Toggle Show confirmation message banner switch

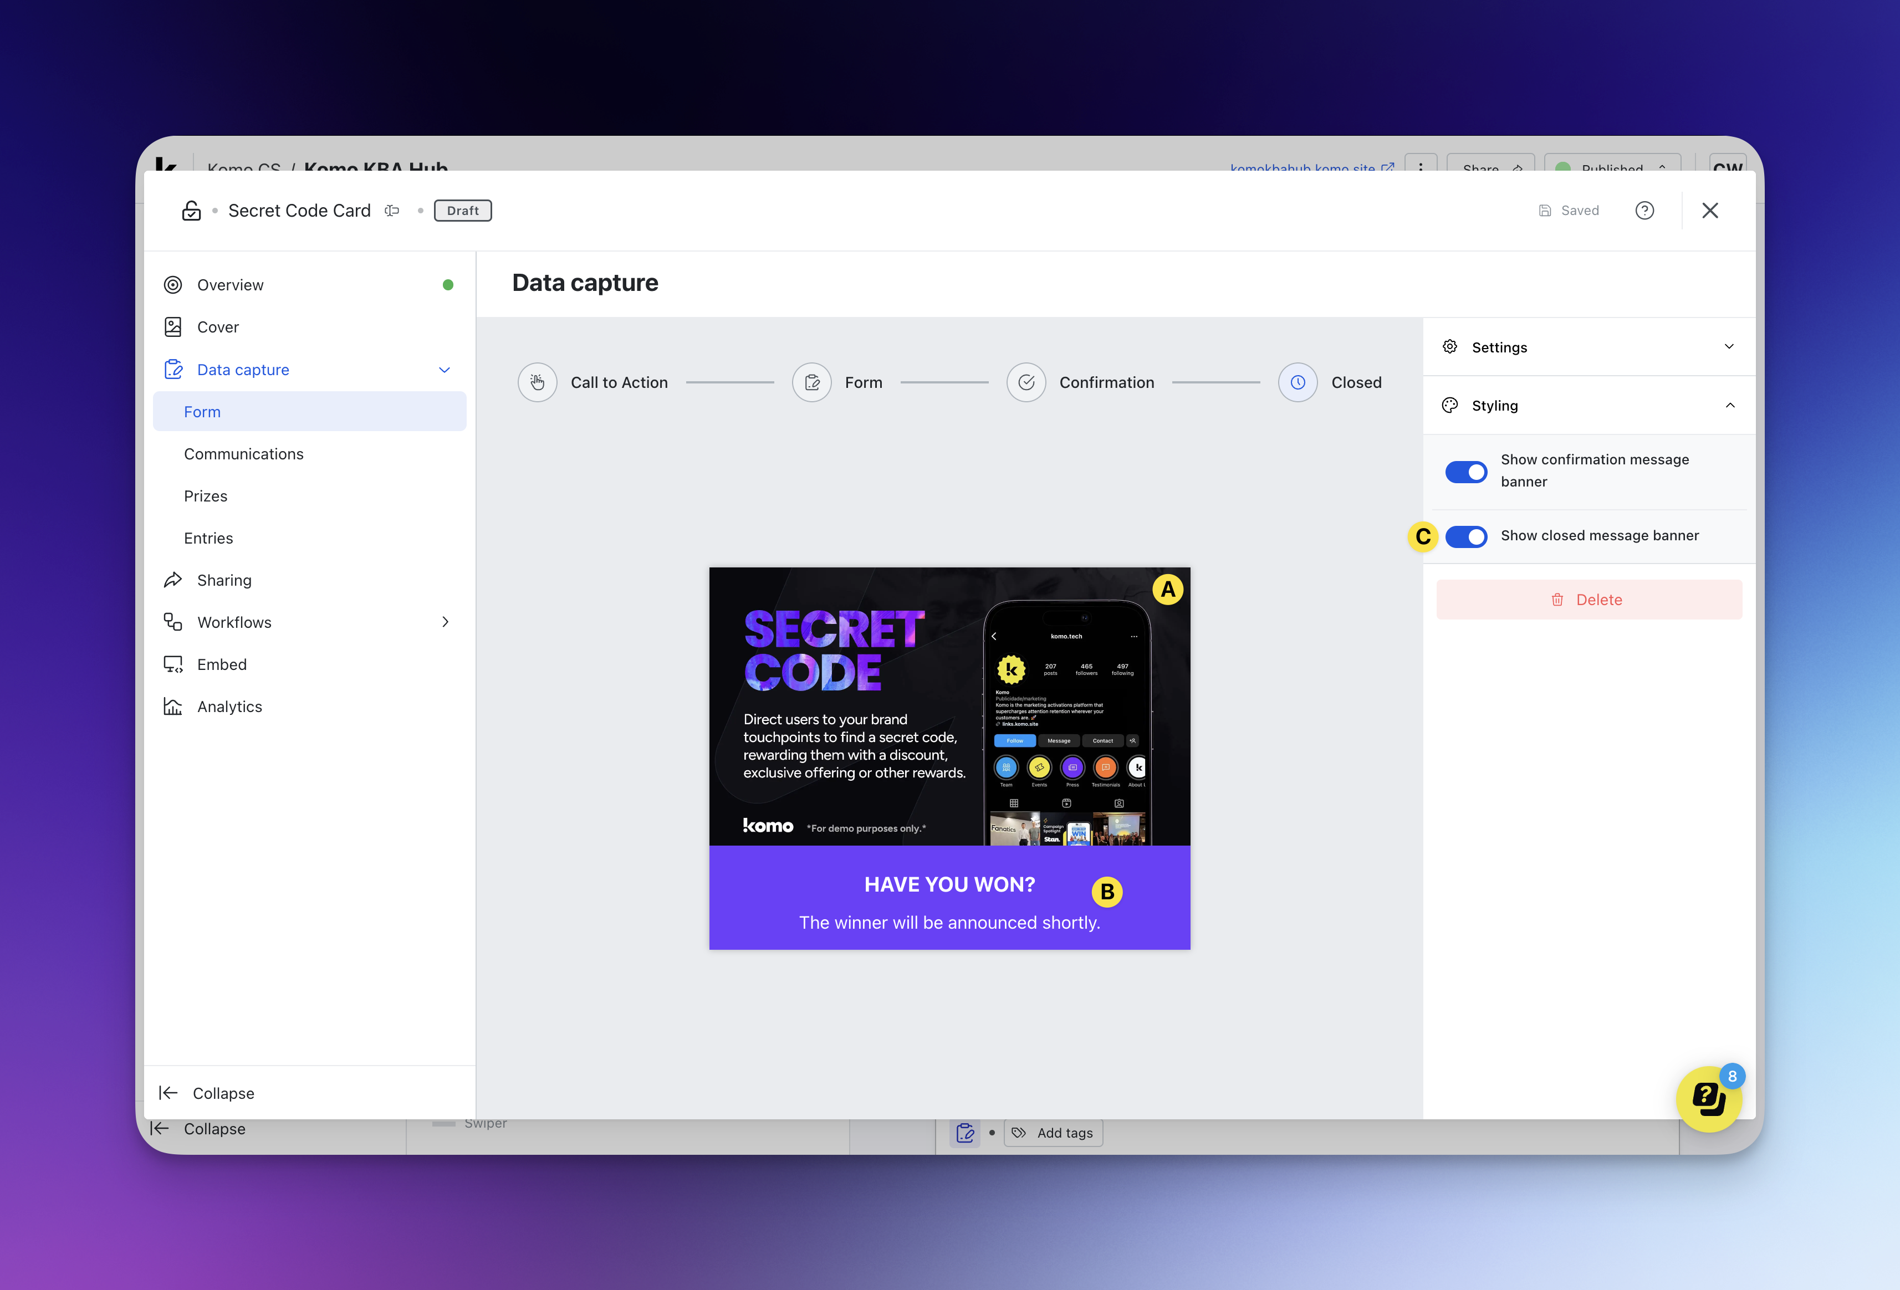[x=1466, y=472]
